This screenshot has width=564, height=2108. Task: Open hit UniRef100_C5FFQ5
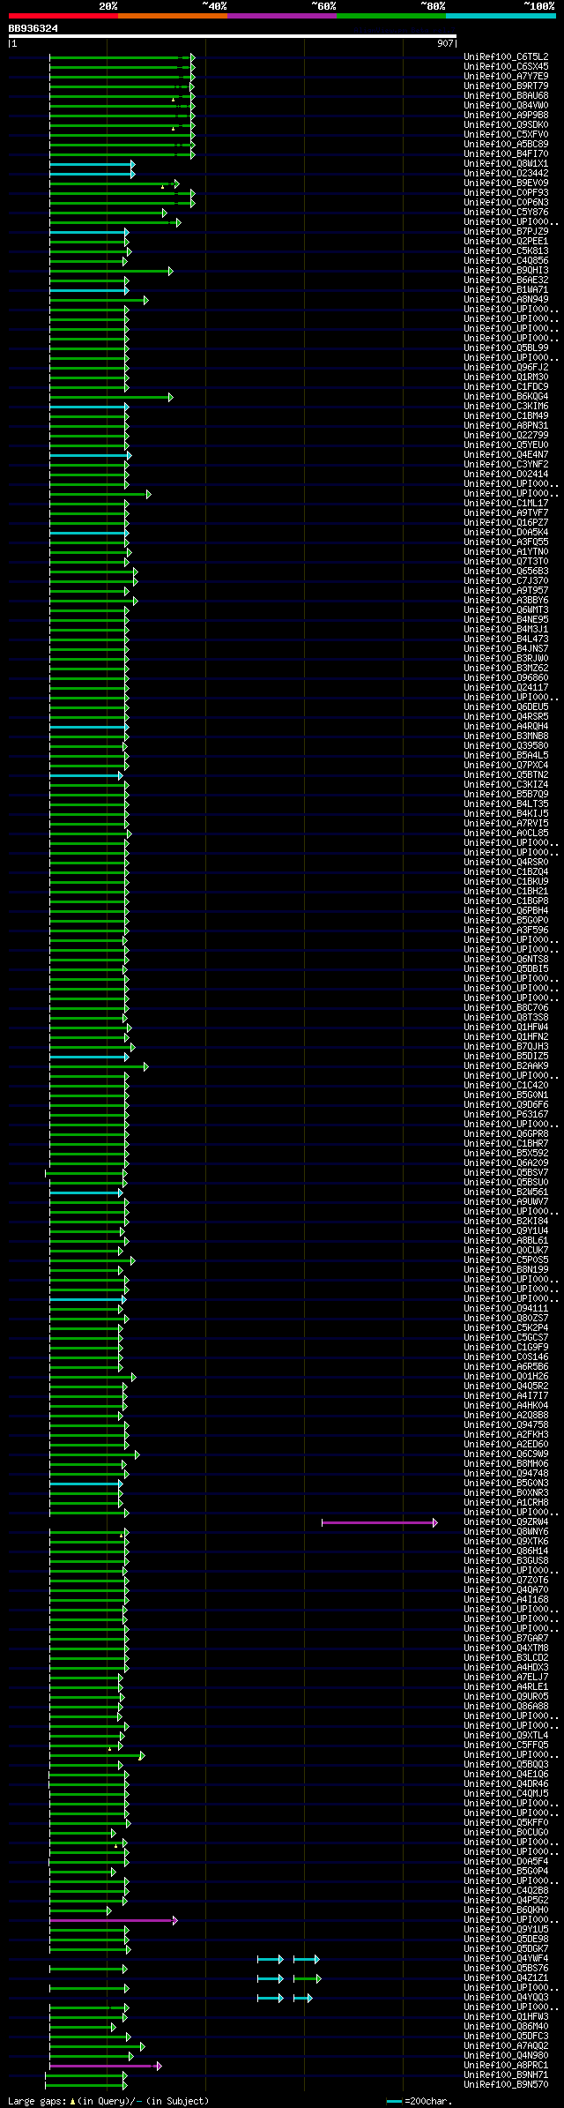506,1745
